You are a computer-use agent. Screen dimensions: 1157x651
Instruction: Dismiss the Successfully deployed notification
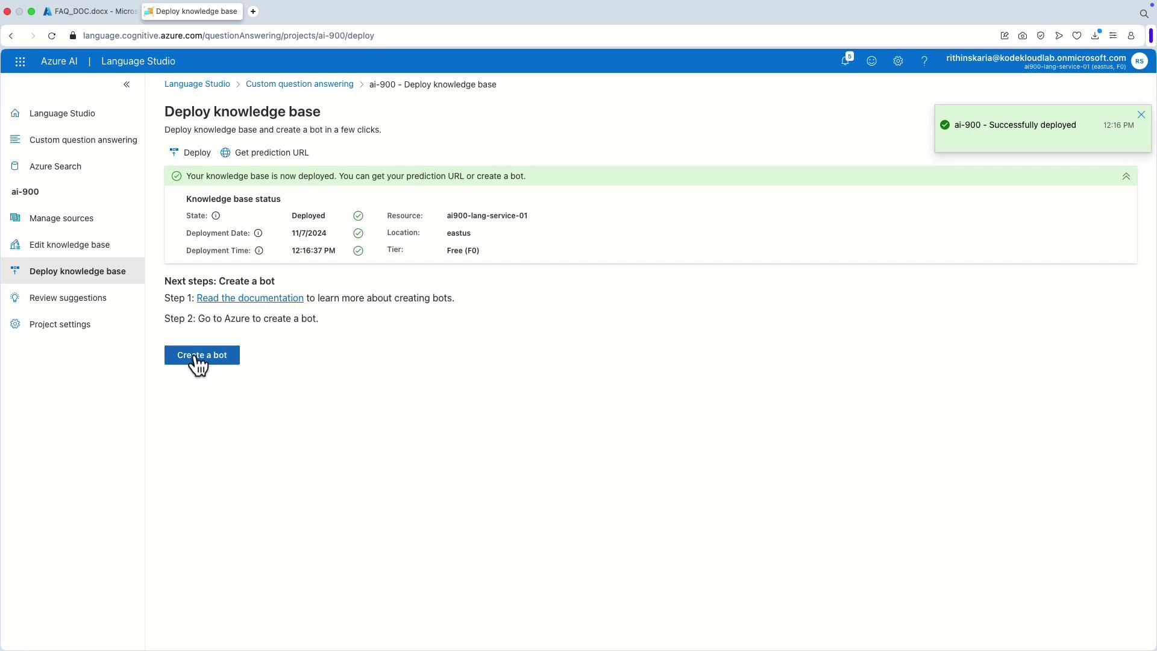tap(1141, 115)
